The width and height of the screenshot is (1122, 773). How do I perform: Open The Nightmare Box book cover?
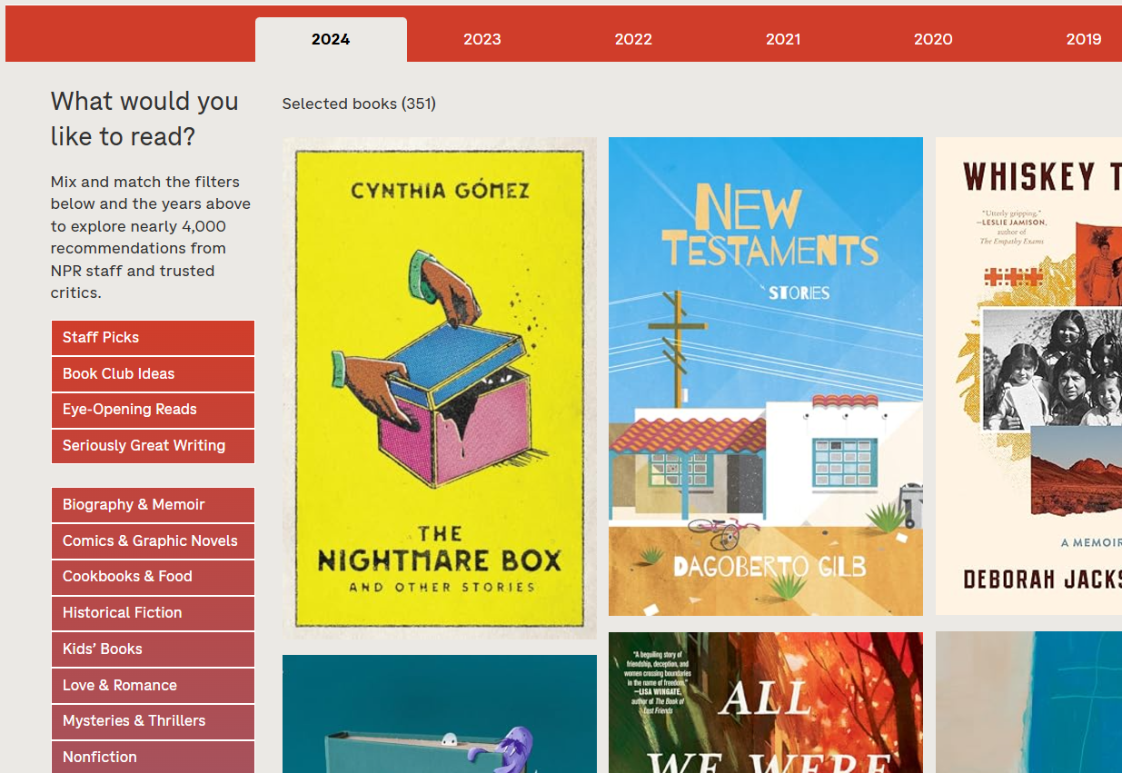click(x=440, y=388)
